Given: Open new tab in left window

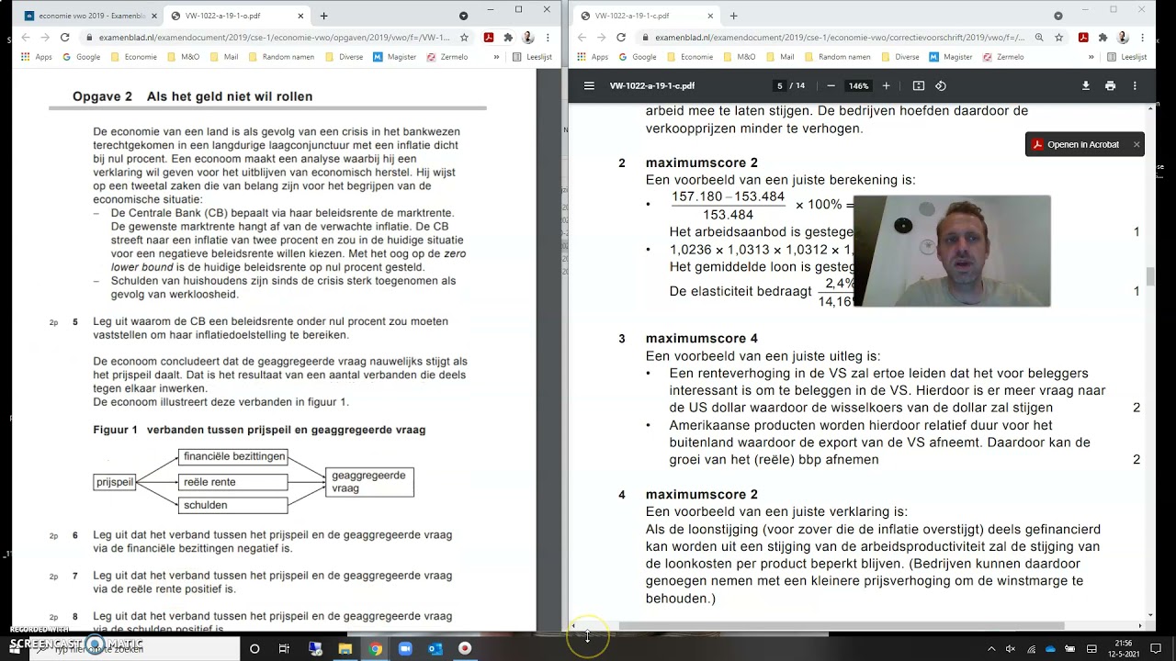Looking at the screenshot, I should [x=323, y=16].
